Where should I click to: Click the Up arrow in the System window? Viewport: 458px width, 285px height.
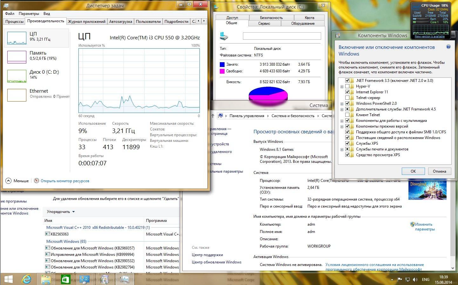[x=212, y=116]
